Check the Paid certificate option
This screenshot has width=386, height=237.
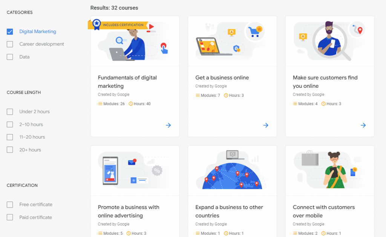tap(10, 217)
